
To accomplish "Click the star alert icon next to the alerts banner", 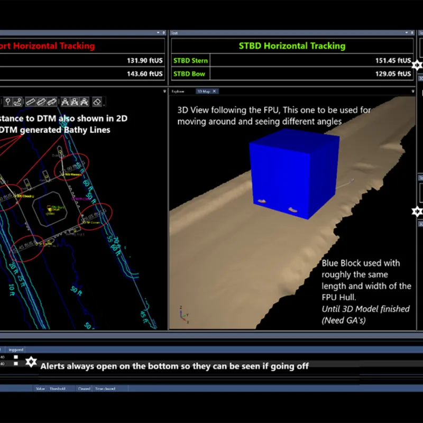I will point(31,363).
